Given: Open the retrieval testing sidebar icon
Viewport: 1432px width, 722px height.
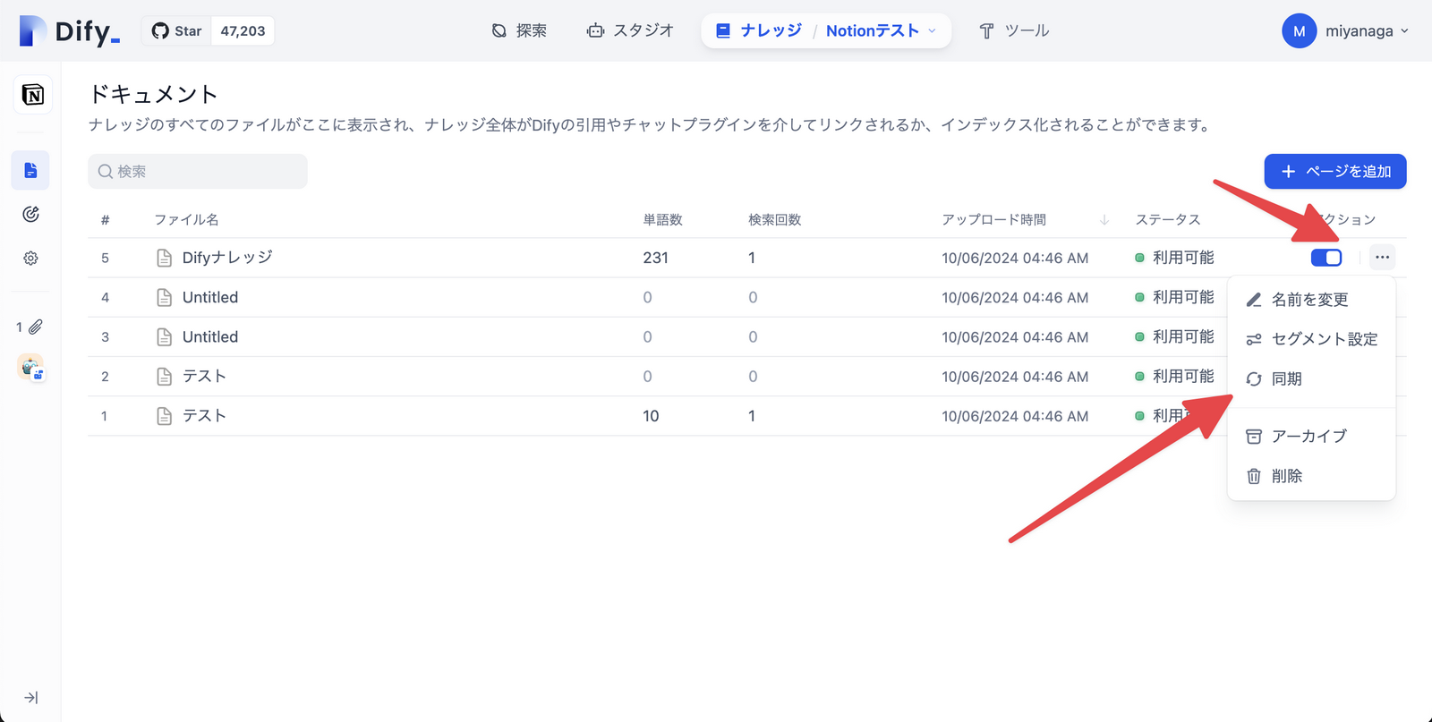Looking at the screenshot, I should tap(30, 214).
